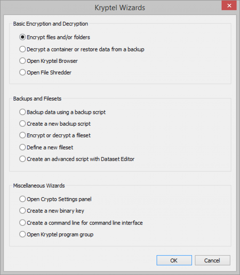Choose Decrypt a container or restore data
240x275 pixels.
point(22,49)
